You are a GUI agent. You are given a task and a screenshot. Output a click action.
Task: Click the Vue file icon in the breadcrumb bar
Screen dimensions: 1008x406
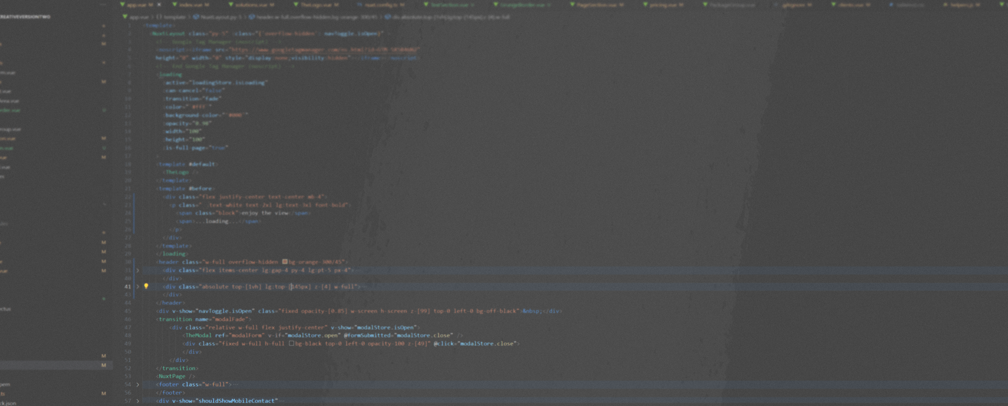click(x=125, y=17)
